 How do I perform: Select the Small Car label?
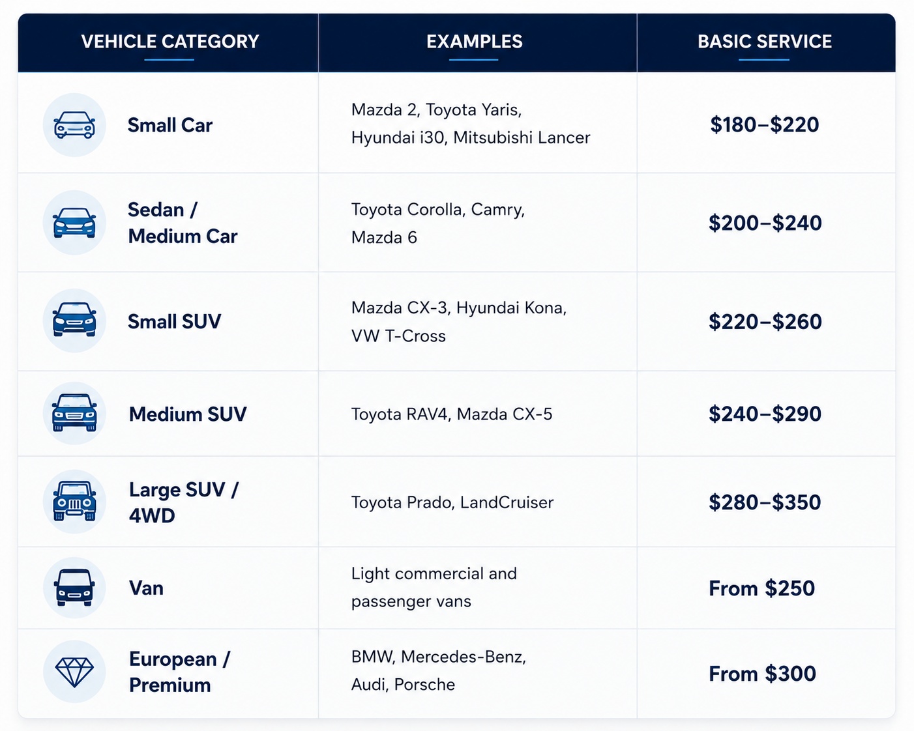coord(170,125)
